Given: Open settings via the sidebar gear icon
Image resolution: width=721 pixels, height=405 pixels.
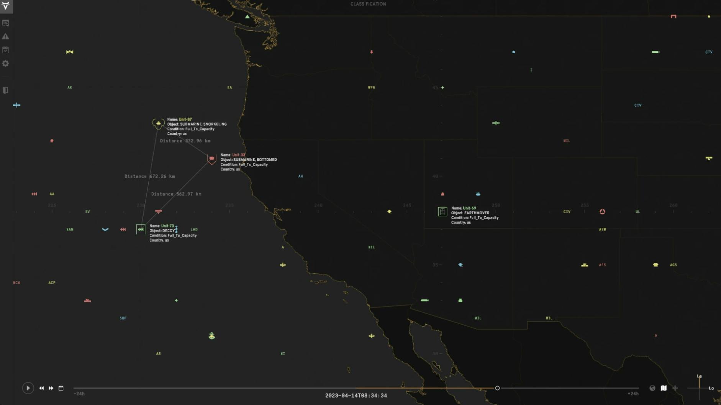Looking at the screenshot, I should 5,64.
